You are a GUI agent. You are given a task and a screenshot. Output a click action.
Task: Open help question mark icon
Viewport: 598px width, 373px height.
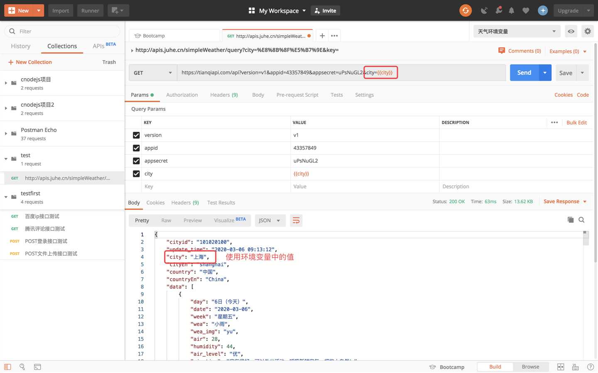(591, 367)
